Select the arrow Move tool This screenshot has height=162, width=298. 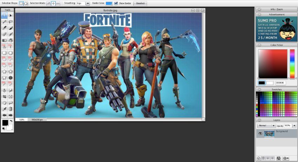11,15
